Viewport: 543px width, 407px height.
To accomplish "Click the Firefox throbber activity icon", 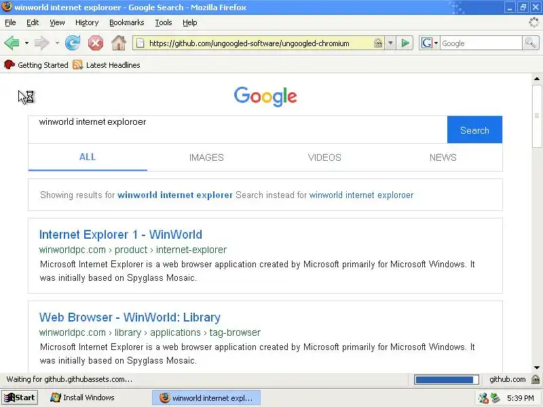I will (533, 22).
